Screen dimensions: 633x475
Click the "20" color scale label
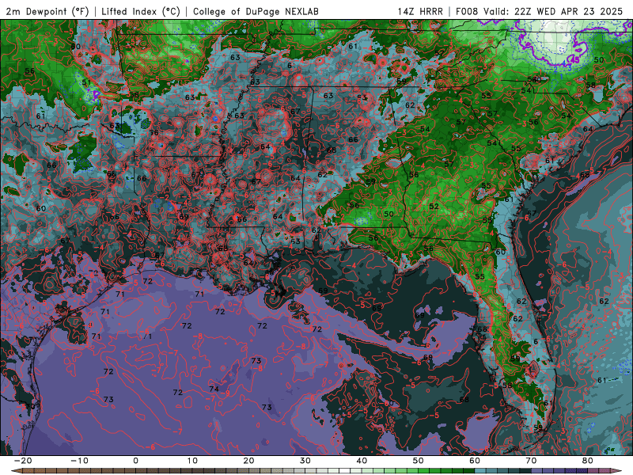[248, 461]
